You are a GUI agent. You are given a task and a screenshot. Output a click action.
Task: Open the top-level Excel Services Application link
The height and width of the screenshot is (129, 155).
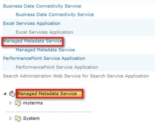32,23
